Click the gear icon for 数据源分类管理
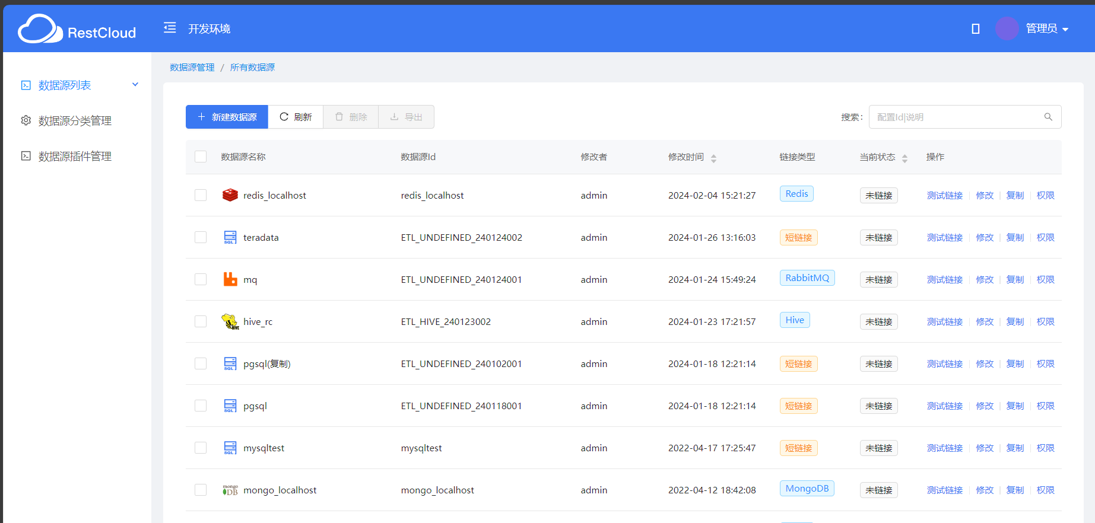 26,120
